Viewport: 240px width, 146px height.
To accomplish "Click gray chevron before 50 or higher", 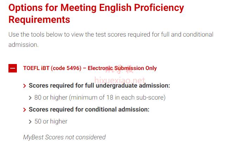I will tap(30, 122).
